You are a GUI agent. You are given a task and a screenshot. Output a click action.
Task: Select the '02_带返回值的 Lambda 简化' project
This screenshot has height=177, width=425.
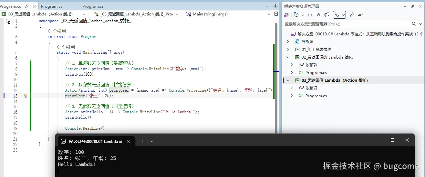327,57
